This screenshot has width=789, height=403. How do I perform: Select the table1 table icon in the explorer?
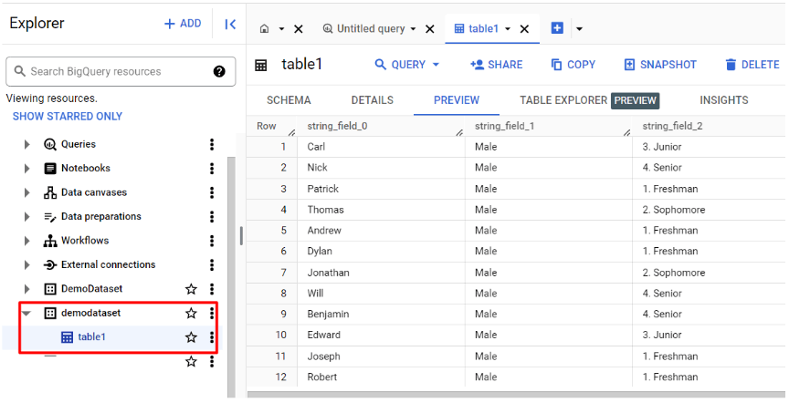[x=67, y=337]
